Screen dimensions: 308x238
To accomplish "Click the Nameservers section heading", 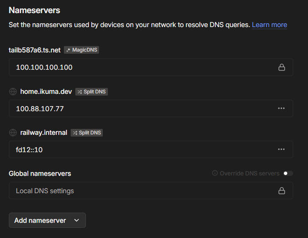I will [x=34, y=10].
